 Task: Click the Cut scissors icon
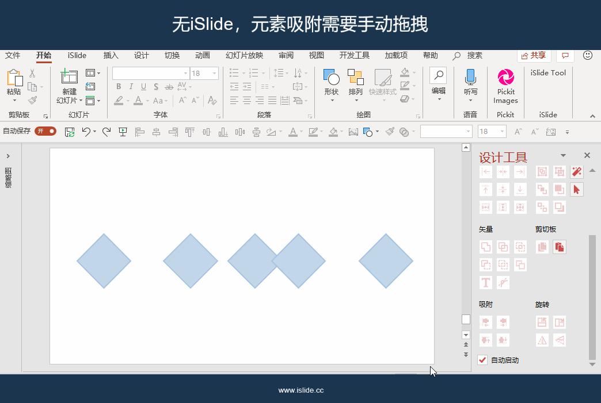(32, 73)
